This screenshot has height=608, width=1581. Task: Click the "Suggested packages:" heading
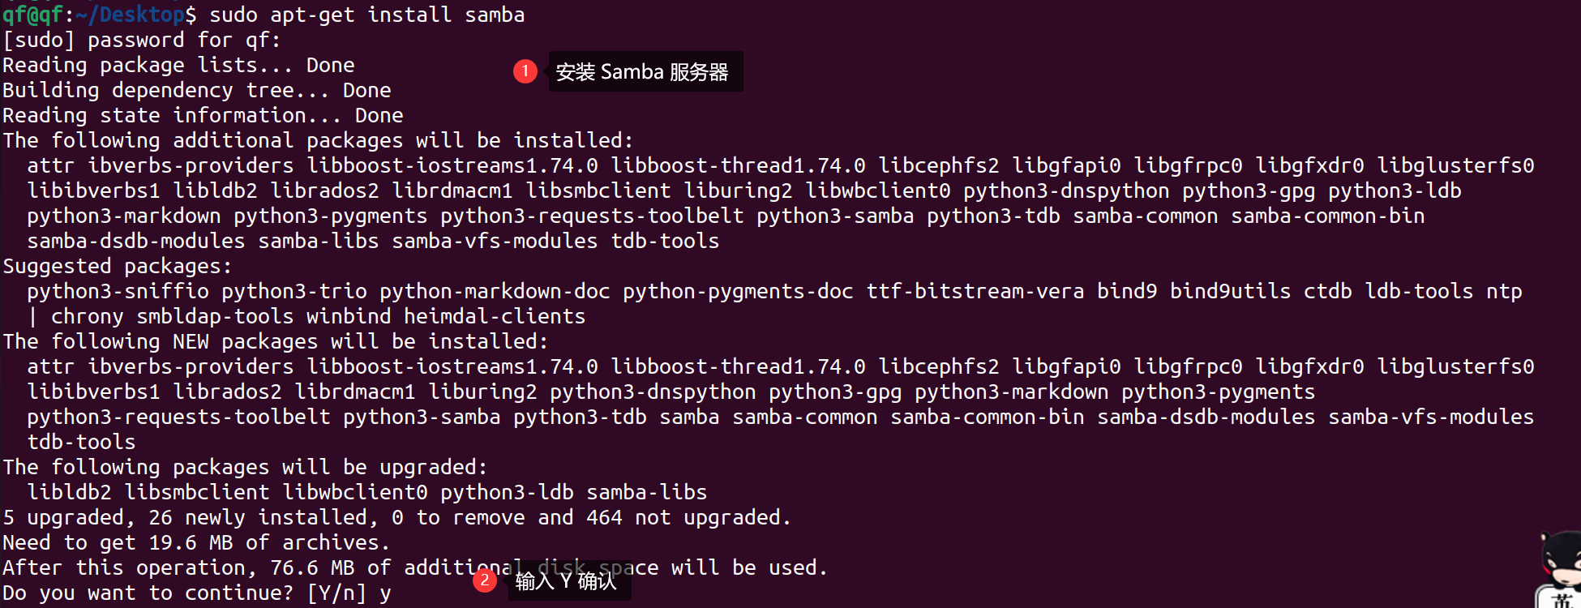[x=117, y=266]
